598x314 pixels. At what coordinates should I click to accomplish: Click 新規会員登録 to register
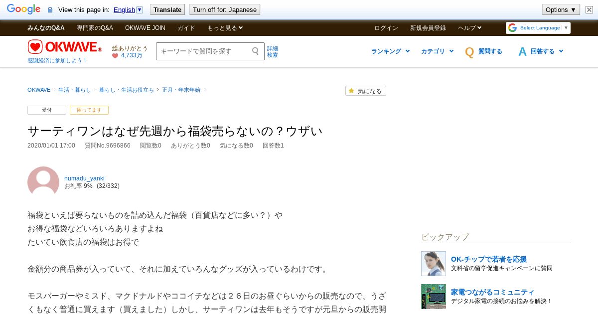coord(428,28)
